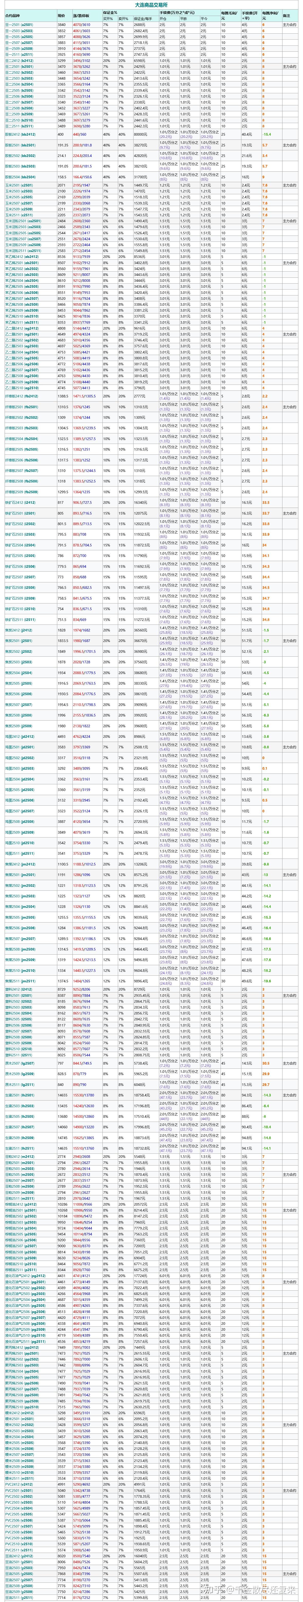Click the 玉米淀粉2501 (cs2501) contract
The height and width of the screenshot is (1602, 303).
click(x=22, y=221)
